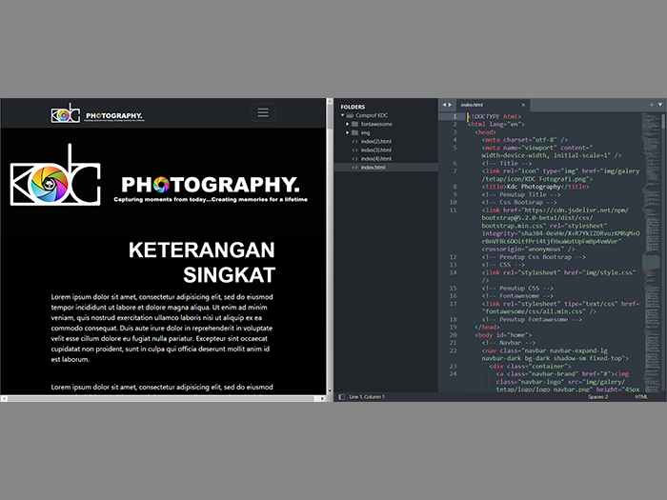Click the new tab plus icon
The height and width of the screenshot is (500, 667).
[x=651, y=103]
